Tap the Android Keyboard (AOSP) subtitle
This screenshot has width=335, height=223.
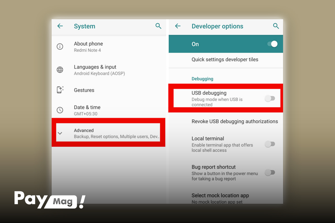[x=99, y=74]
